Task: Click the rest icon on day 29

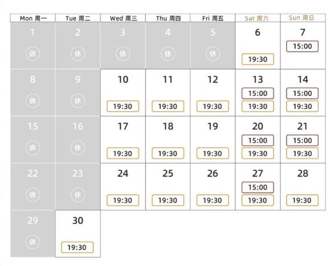Action: 32,242
